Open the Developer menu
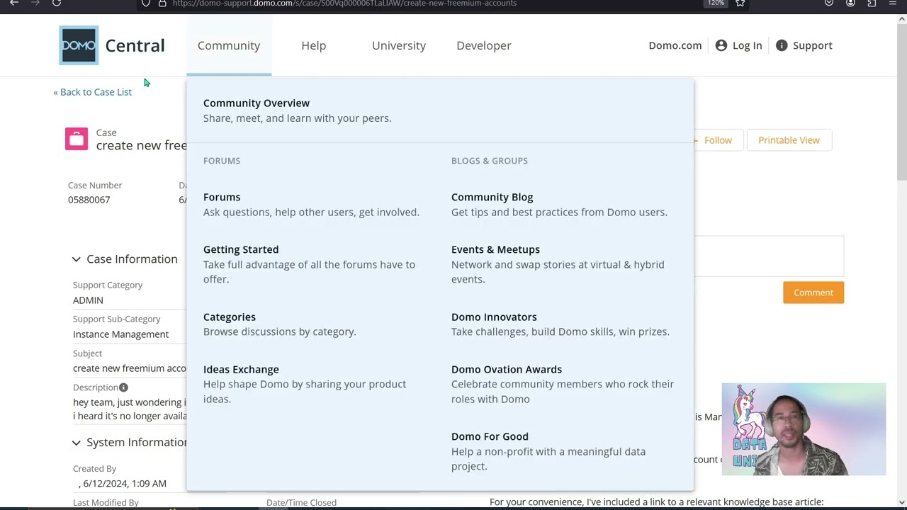This screenshot has width=907, height=510. tap(484, 45)
